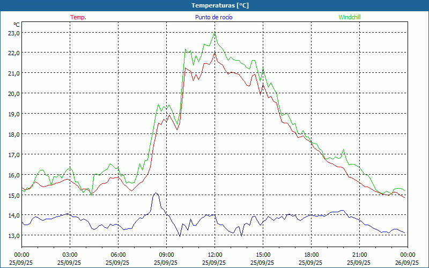Click the 12:00 time axis label

(214, 255)
